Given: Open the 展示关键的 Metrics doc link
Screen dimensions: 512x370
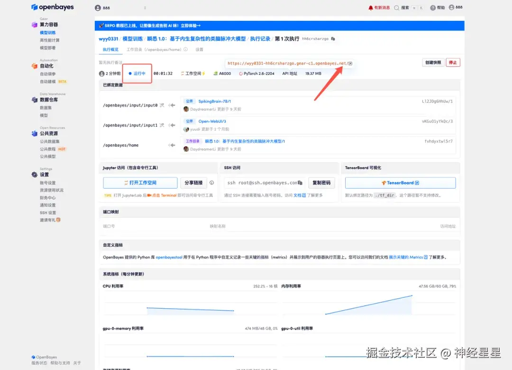Looking at the screenshot, I should (408, 257).
